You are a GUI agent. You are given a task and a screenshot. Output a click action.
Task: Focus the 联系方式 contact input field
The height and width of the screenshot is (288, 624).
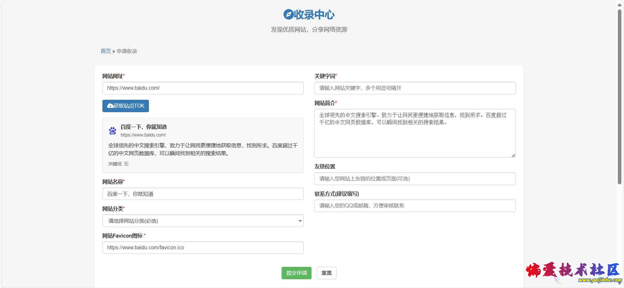point(415,206)
